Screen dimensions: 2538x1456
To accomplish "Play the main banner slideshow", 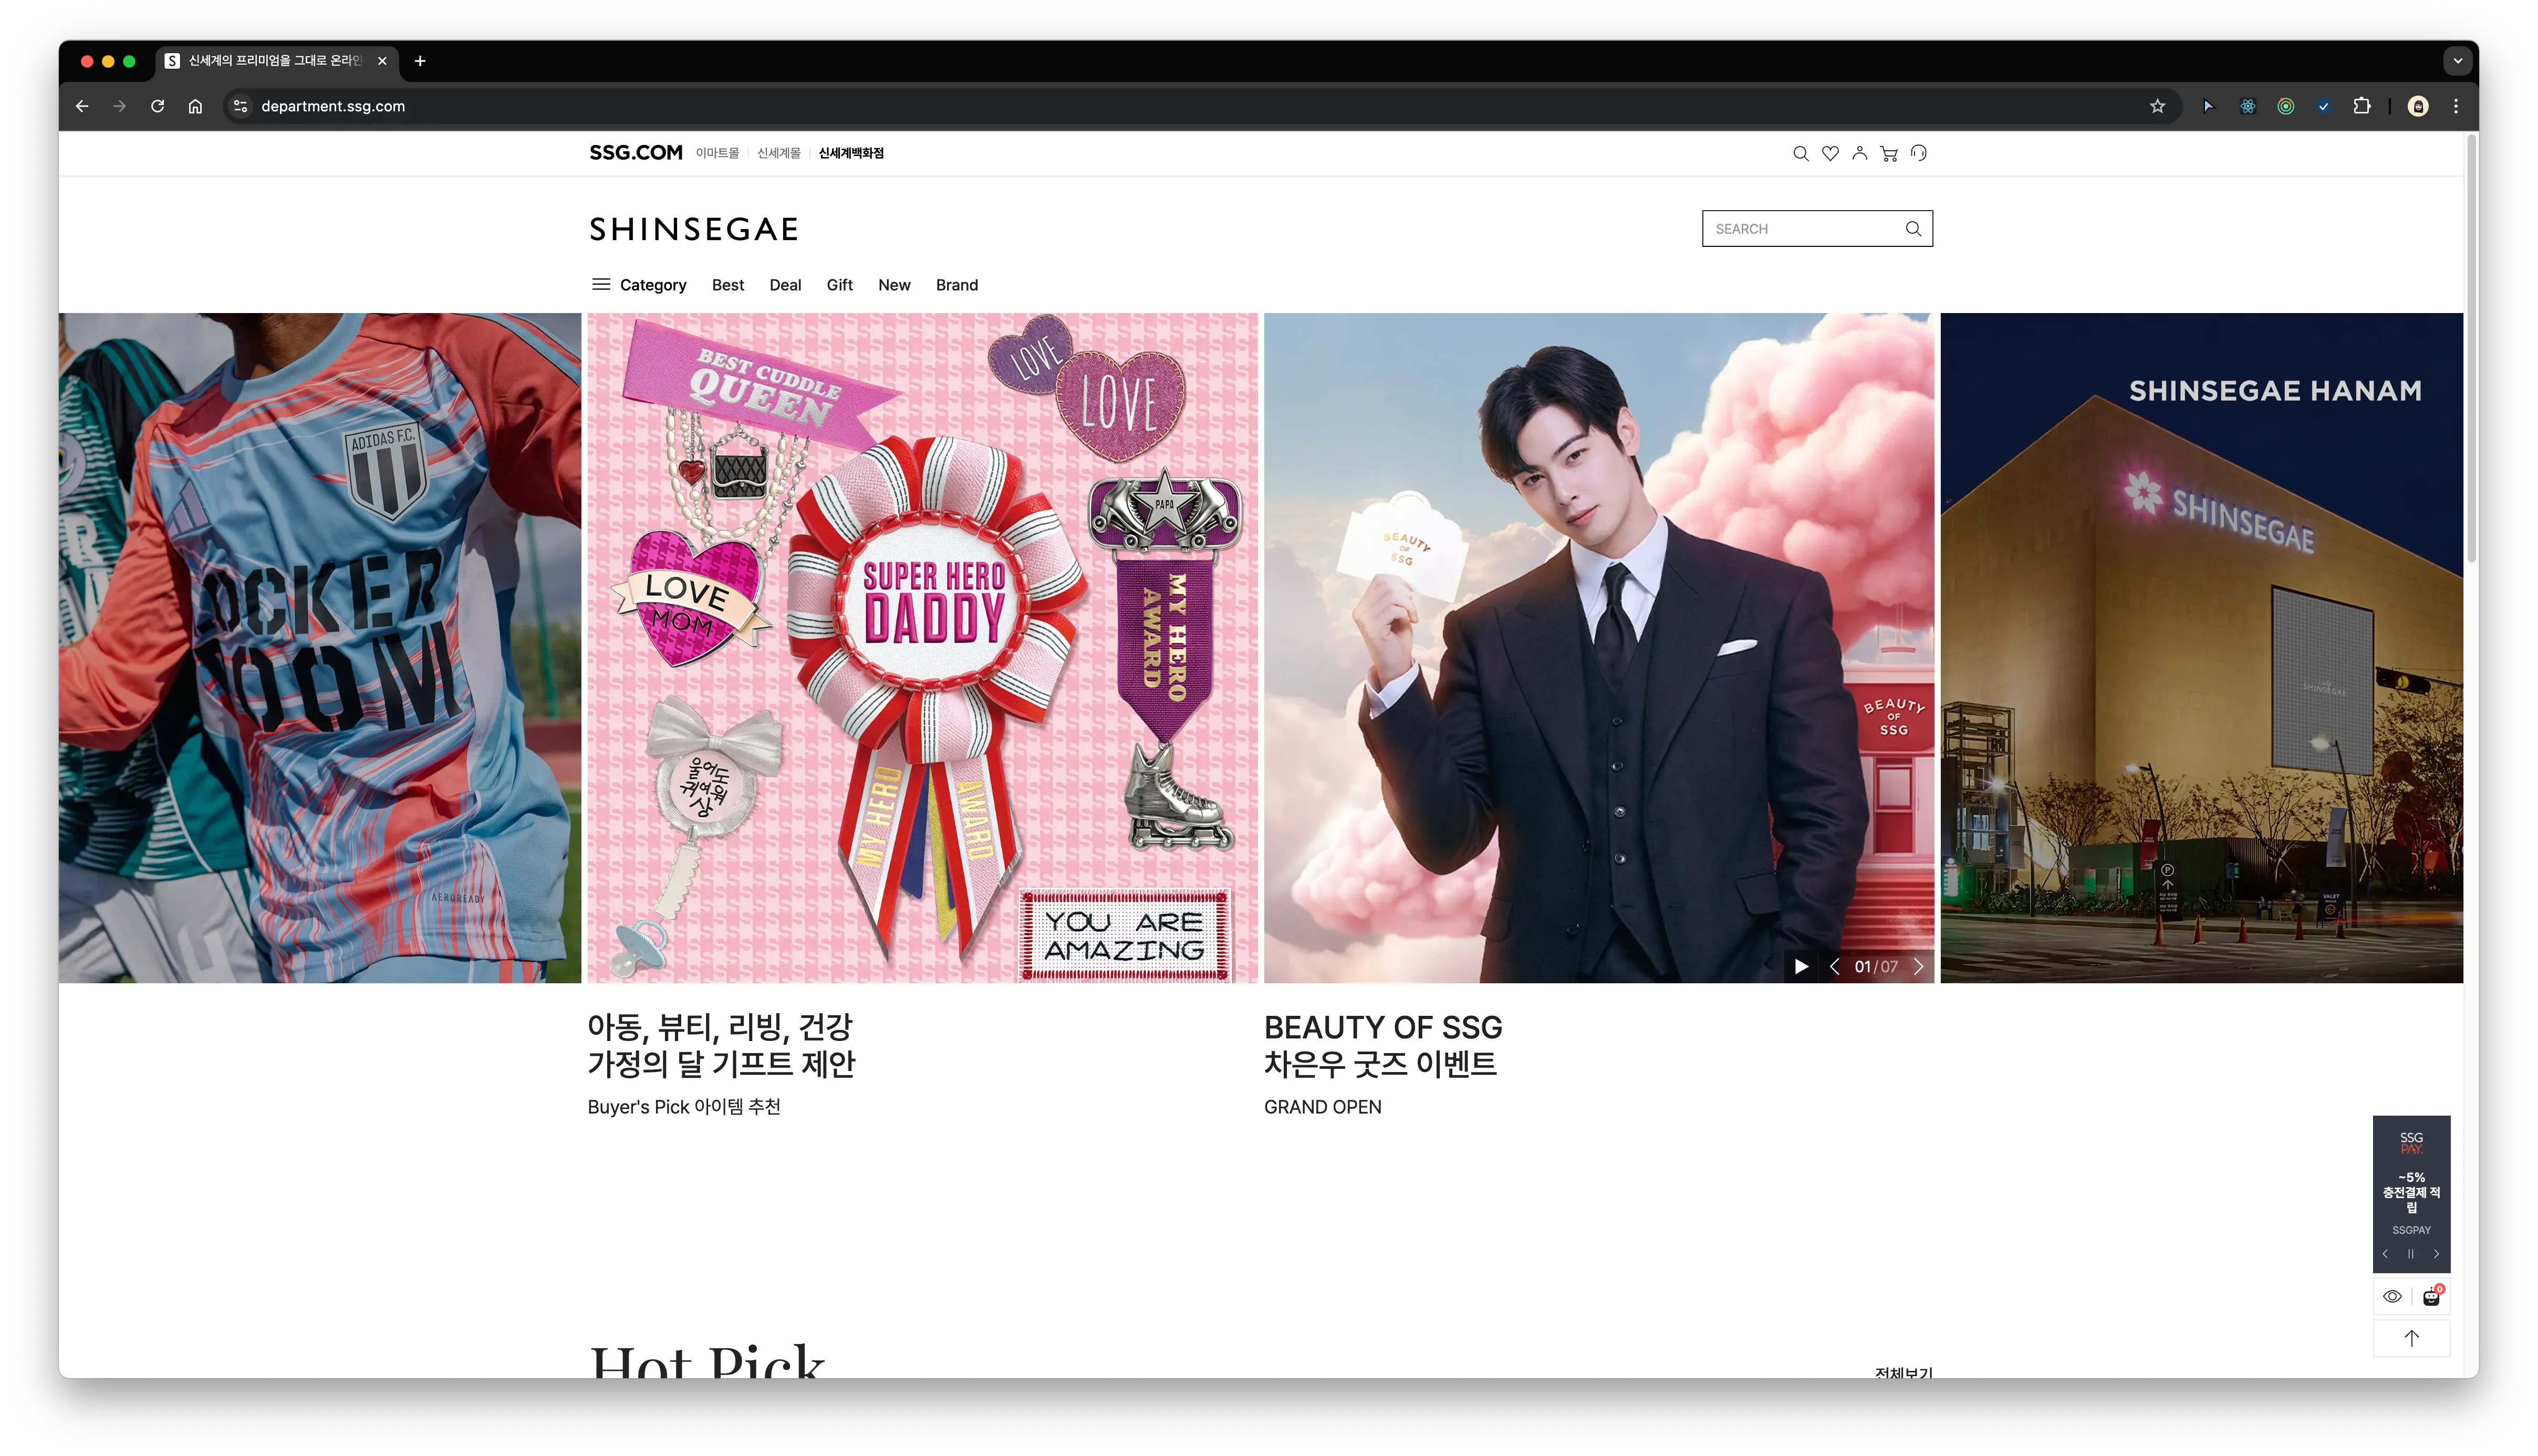I will pyautogui.click(x=1801, y=966).
